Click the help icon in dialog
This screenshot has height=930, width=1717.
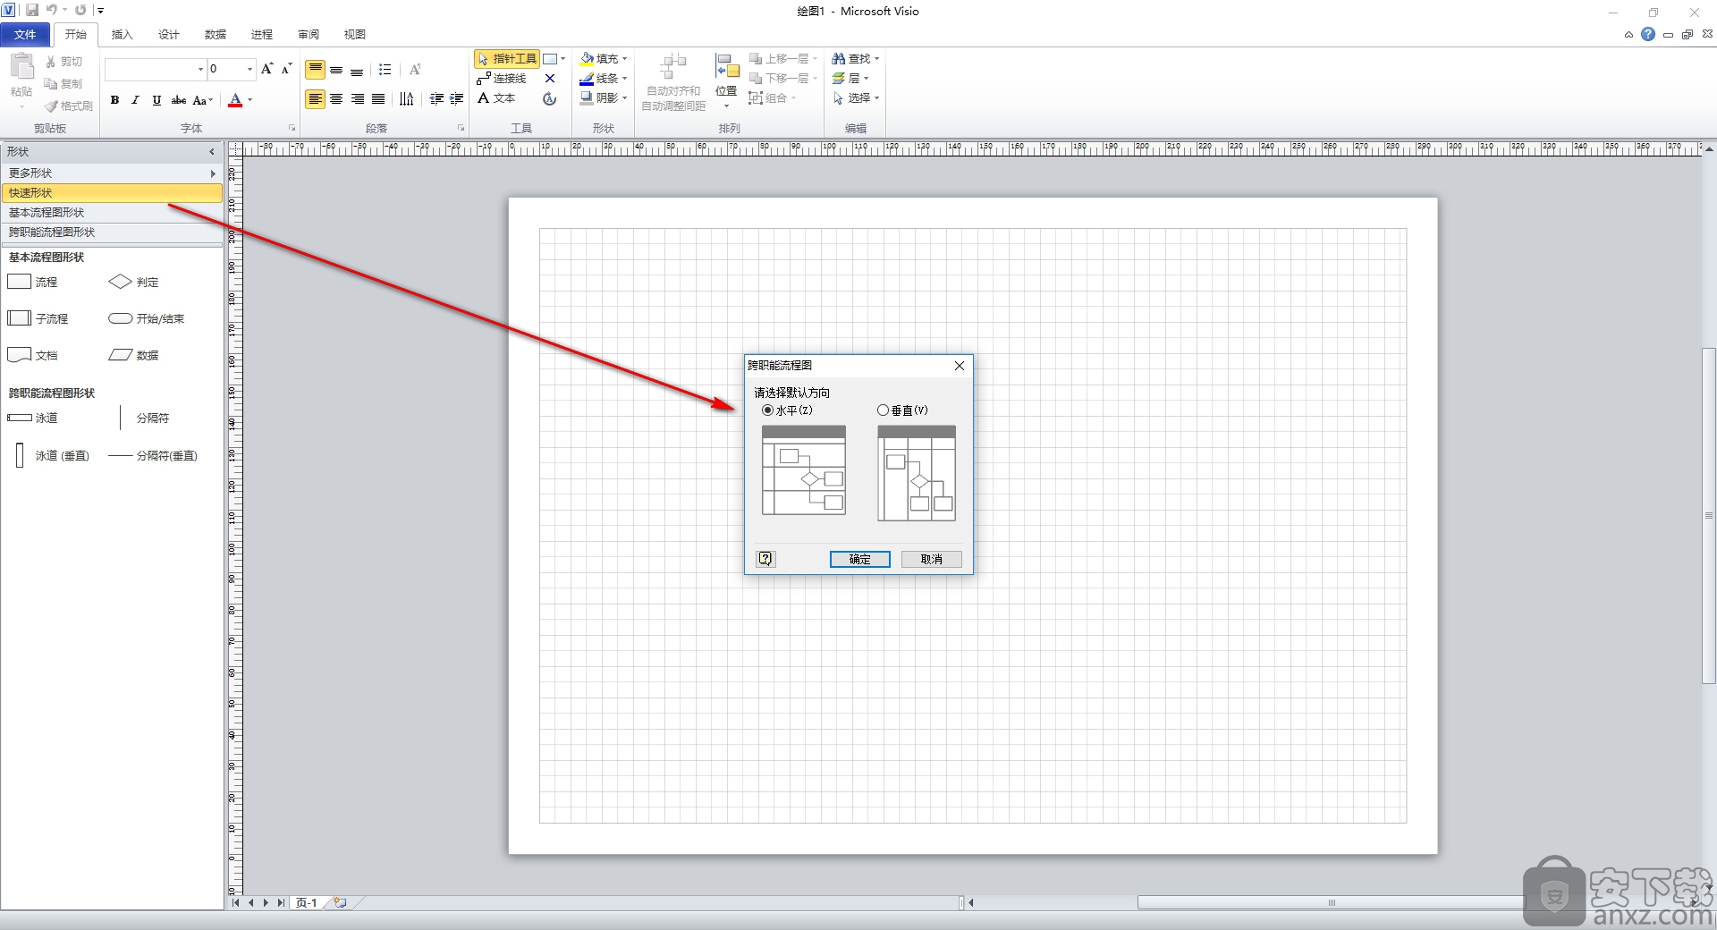pos(765,559)
